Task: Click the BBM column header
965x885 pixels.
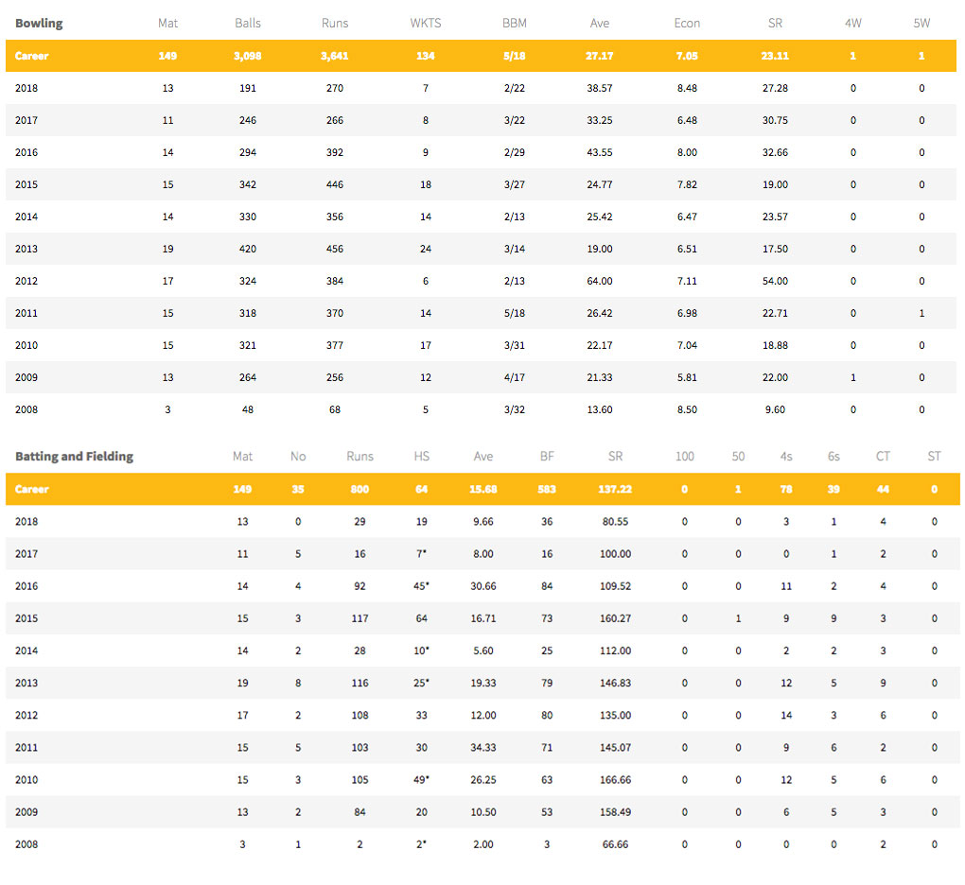Action: [515, 23]
